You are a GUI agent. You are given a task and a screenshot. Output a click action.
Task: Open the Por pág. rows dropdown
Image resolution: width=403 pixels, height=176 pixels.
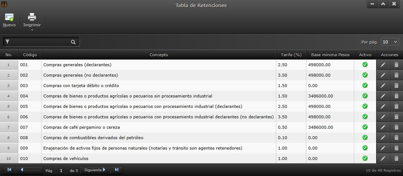[x=390, y=42]
